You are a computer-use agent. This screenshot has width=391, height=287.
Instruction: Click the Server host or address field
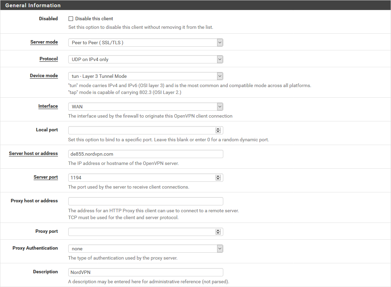[145, 154]
